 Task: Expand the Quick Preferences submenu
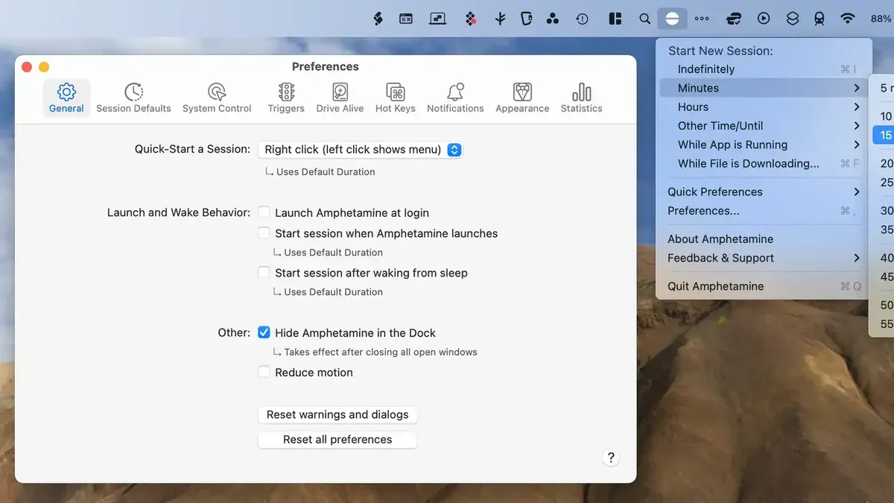tap(762, 192)
